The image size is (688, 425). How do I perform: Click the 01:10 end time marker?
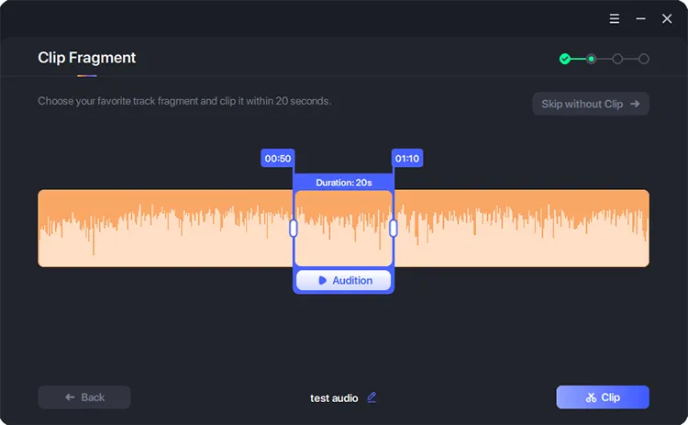pyautogui.click(x=407, y=159)
